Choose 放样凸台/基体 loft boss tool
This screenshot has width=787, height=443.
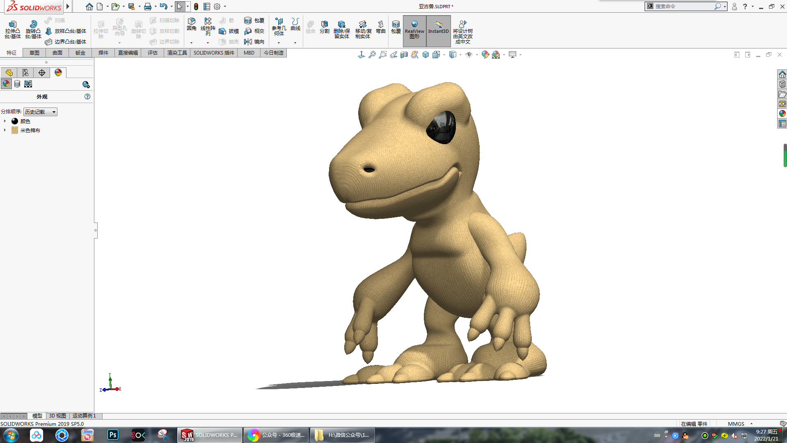(66, 31)
